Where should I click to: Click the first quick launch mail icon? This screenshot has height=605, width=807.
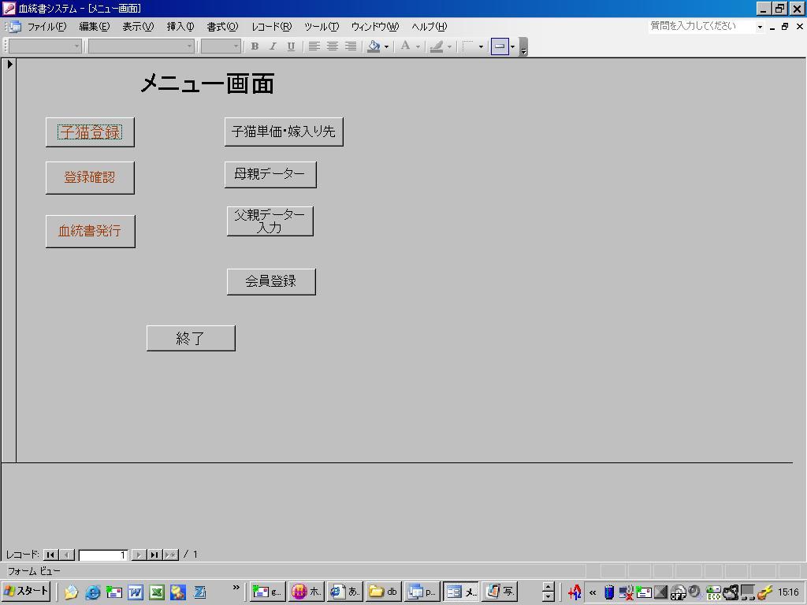71,592
